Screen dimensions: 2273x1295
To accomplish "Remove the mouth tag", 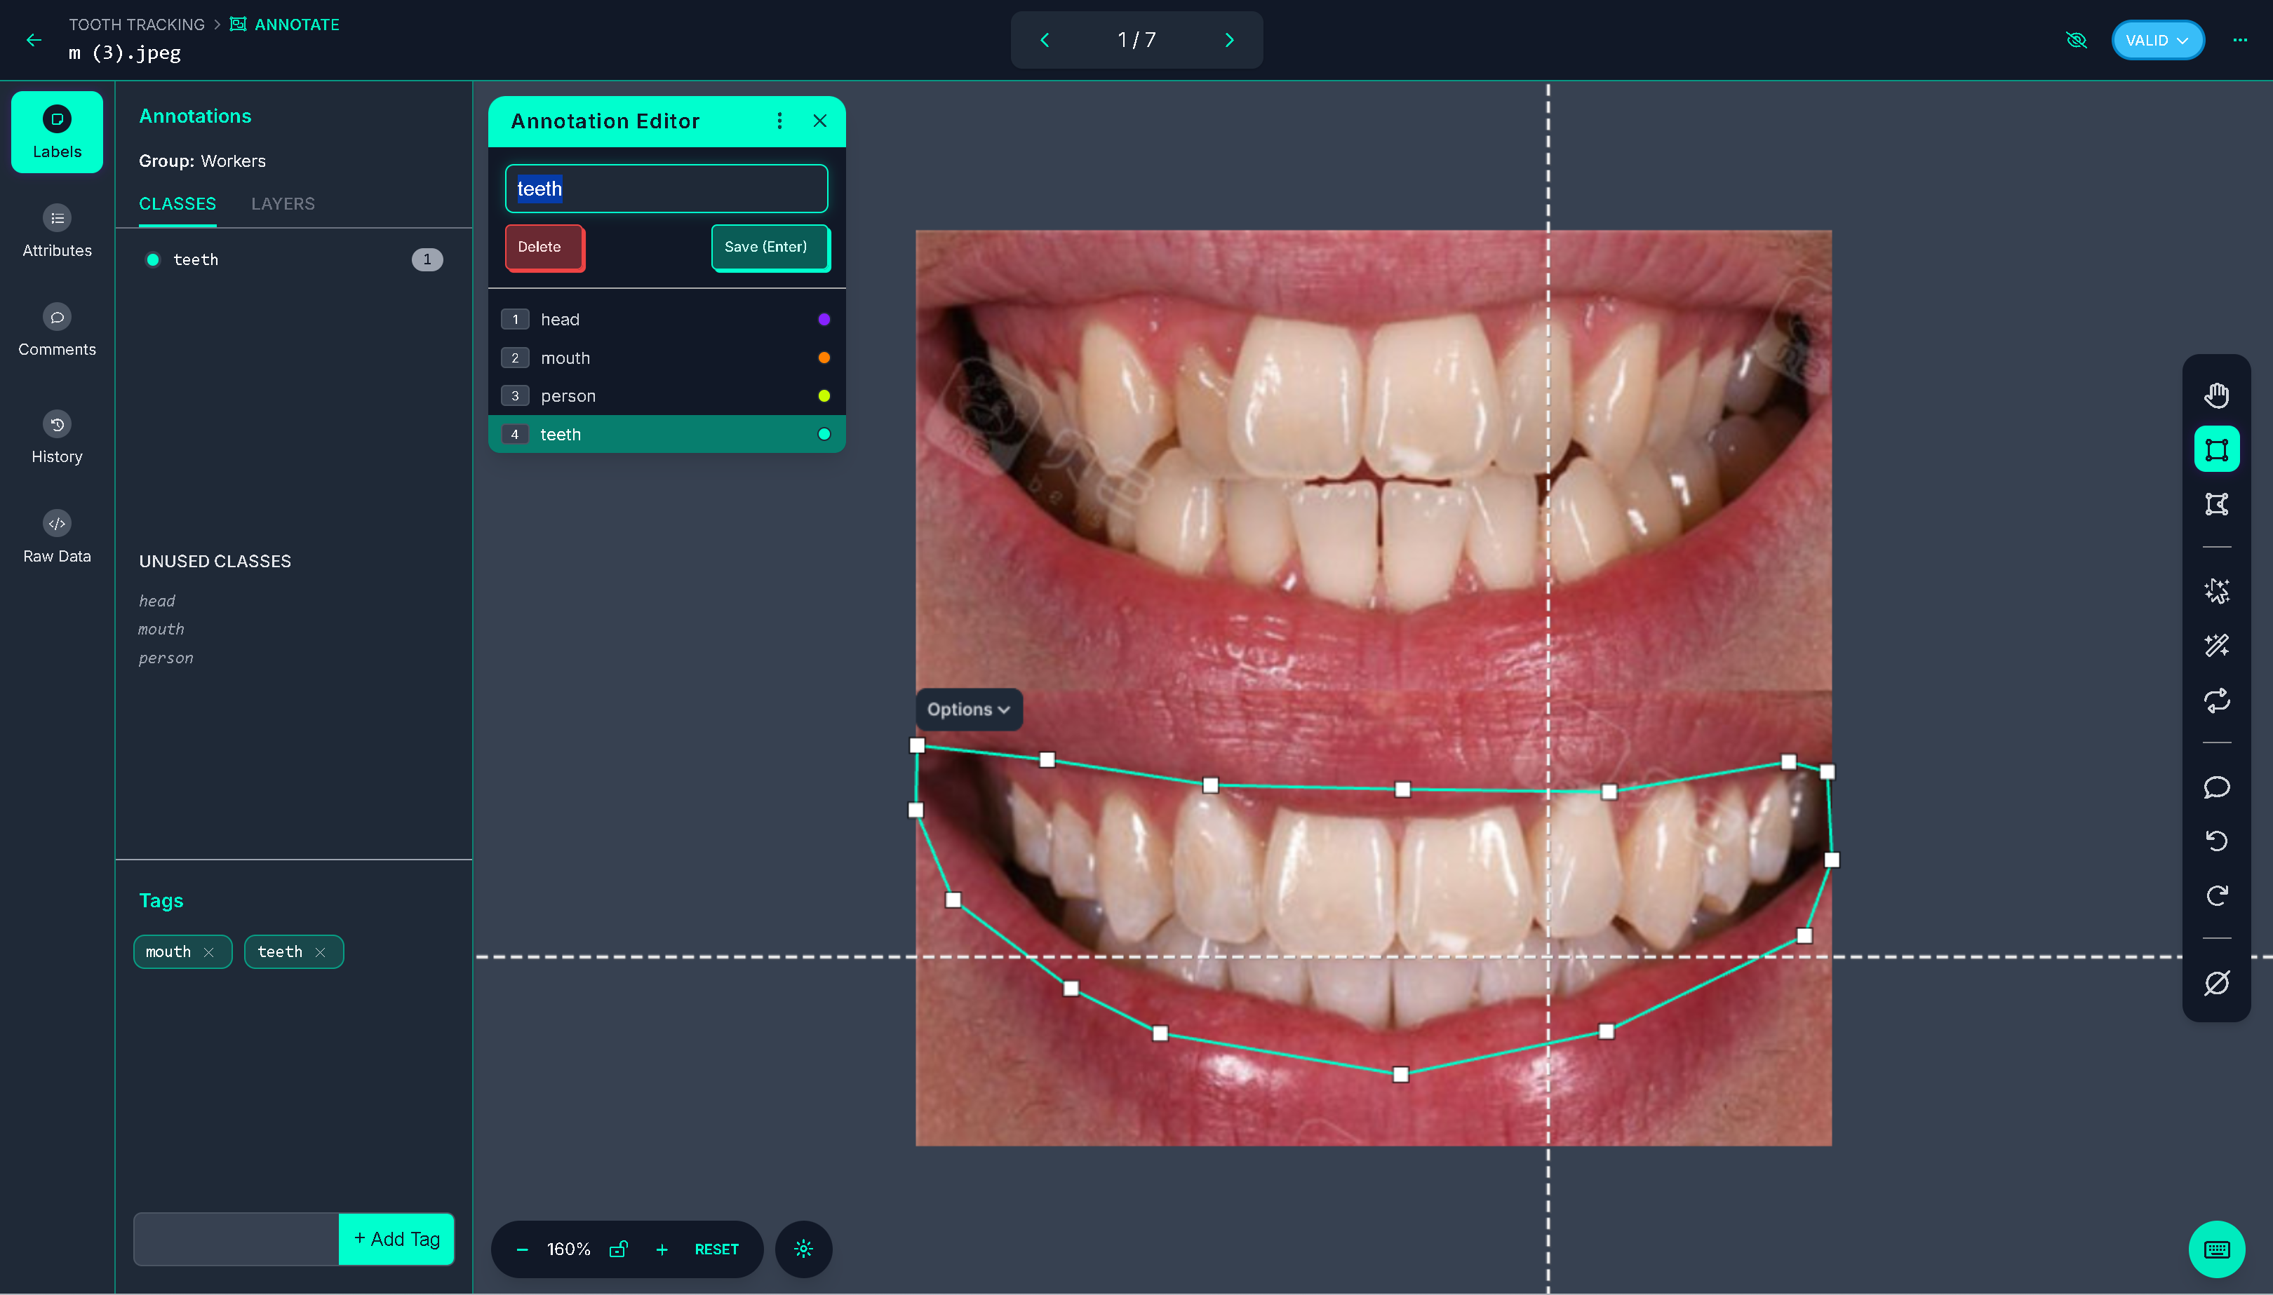I will point(208,953).
